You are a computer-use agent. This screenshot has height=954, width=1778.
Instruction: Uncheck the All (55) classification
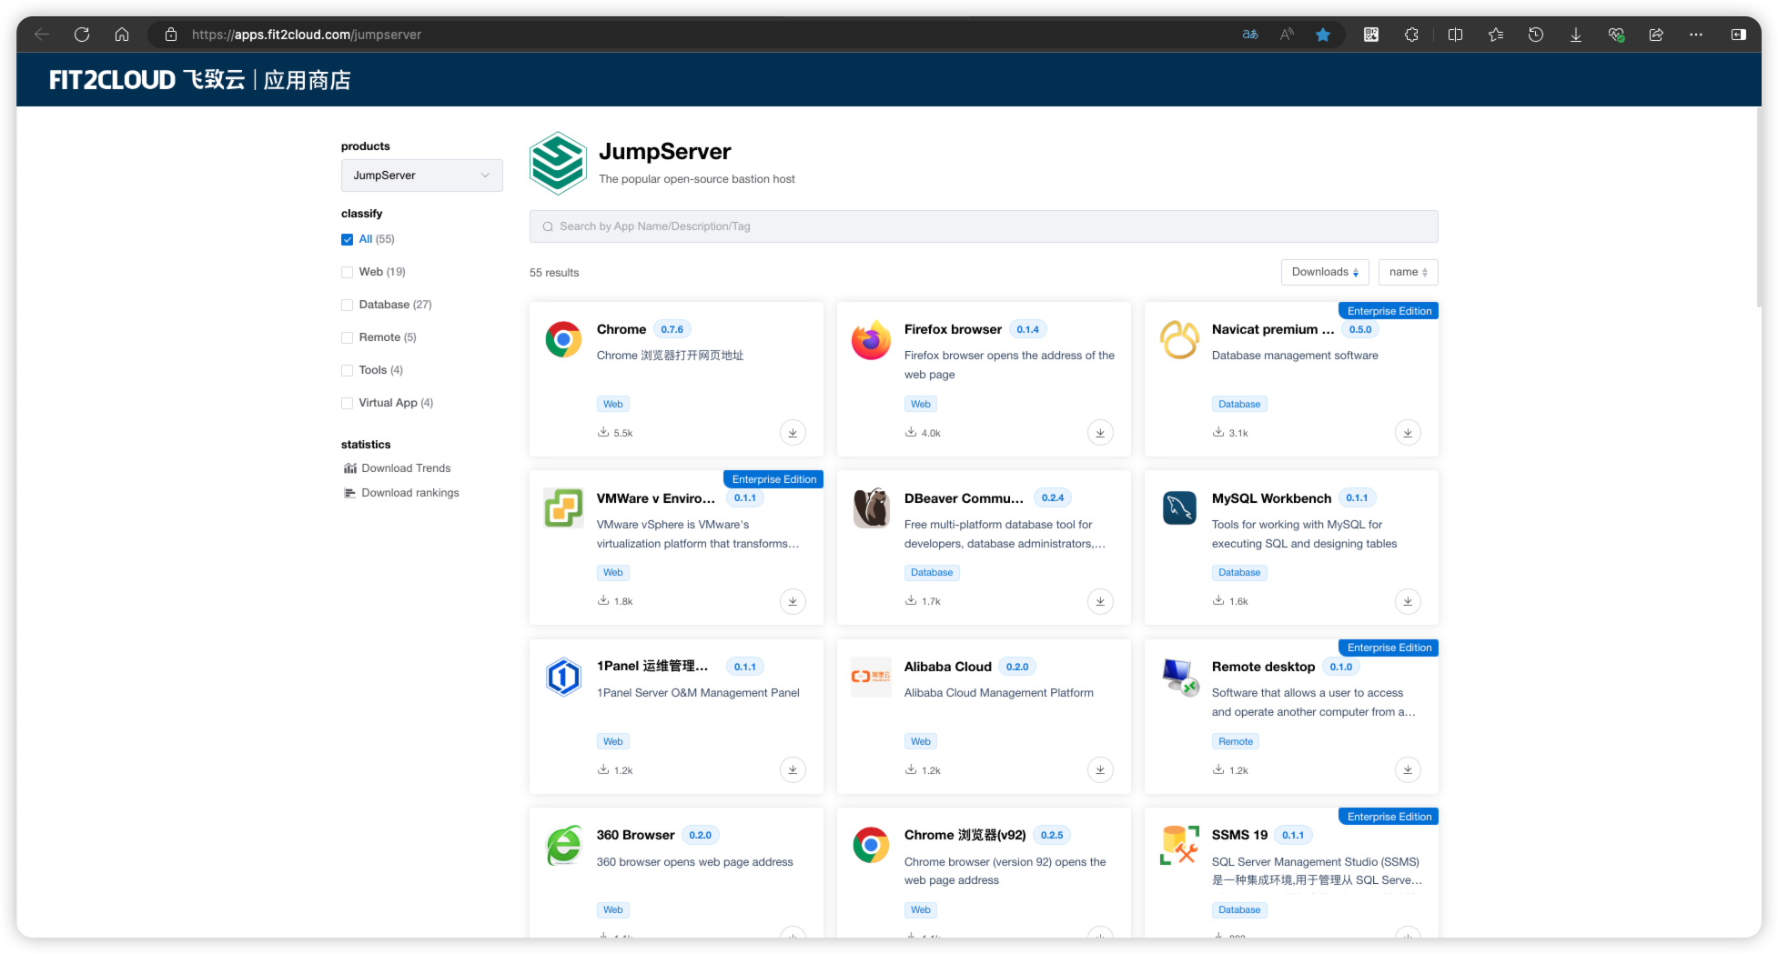[x=347, y=240]
